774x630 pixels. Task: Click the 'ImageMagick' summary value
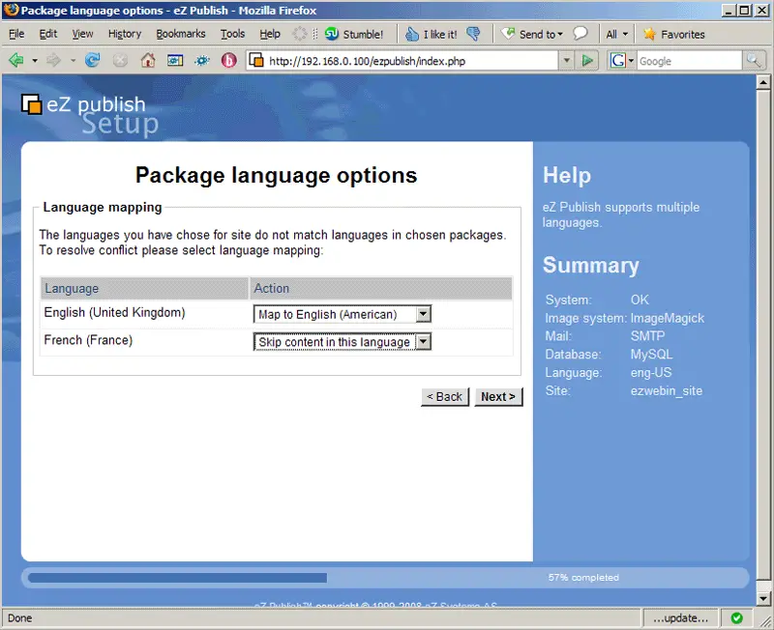[668, 318]
